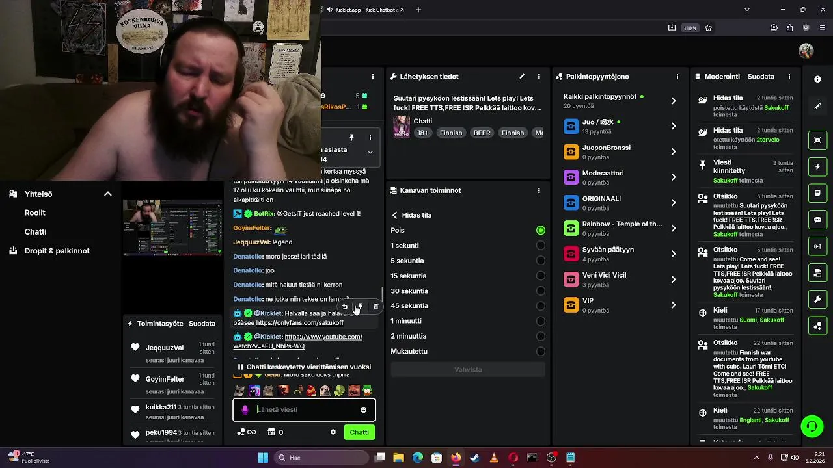Click the pencil icon in Lähetyksen tiedot header
The width and height of the screenshot is (833, 468).
tap(521, 77)
